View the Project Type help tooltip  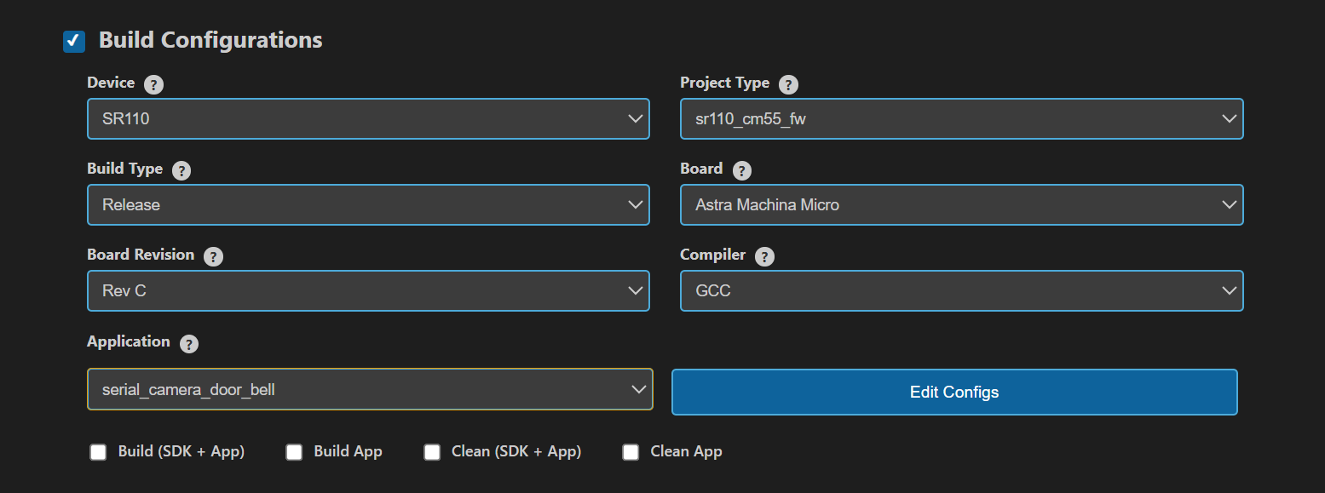789,84
